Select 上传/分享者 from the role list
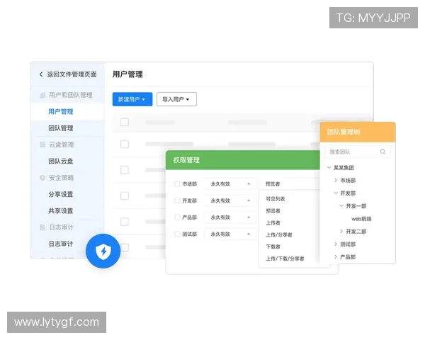Viewport: 425px width, 340px height. [x=279, y=234]
